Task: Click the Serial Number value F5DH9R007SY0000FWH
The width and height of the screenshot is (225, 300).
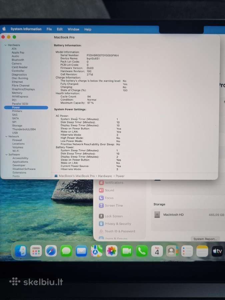Action: click(103, 55)
